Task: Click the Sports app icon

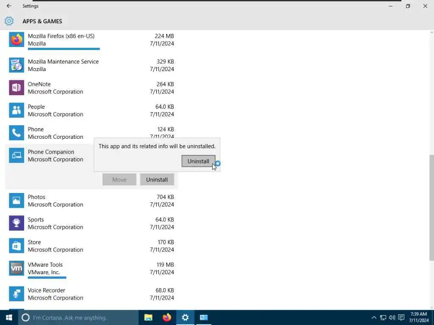Action: pos(17,223)
